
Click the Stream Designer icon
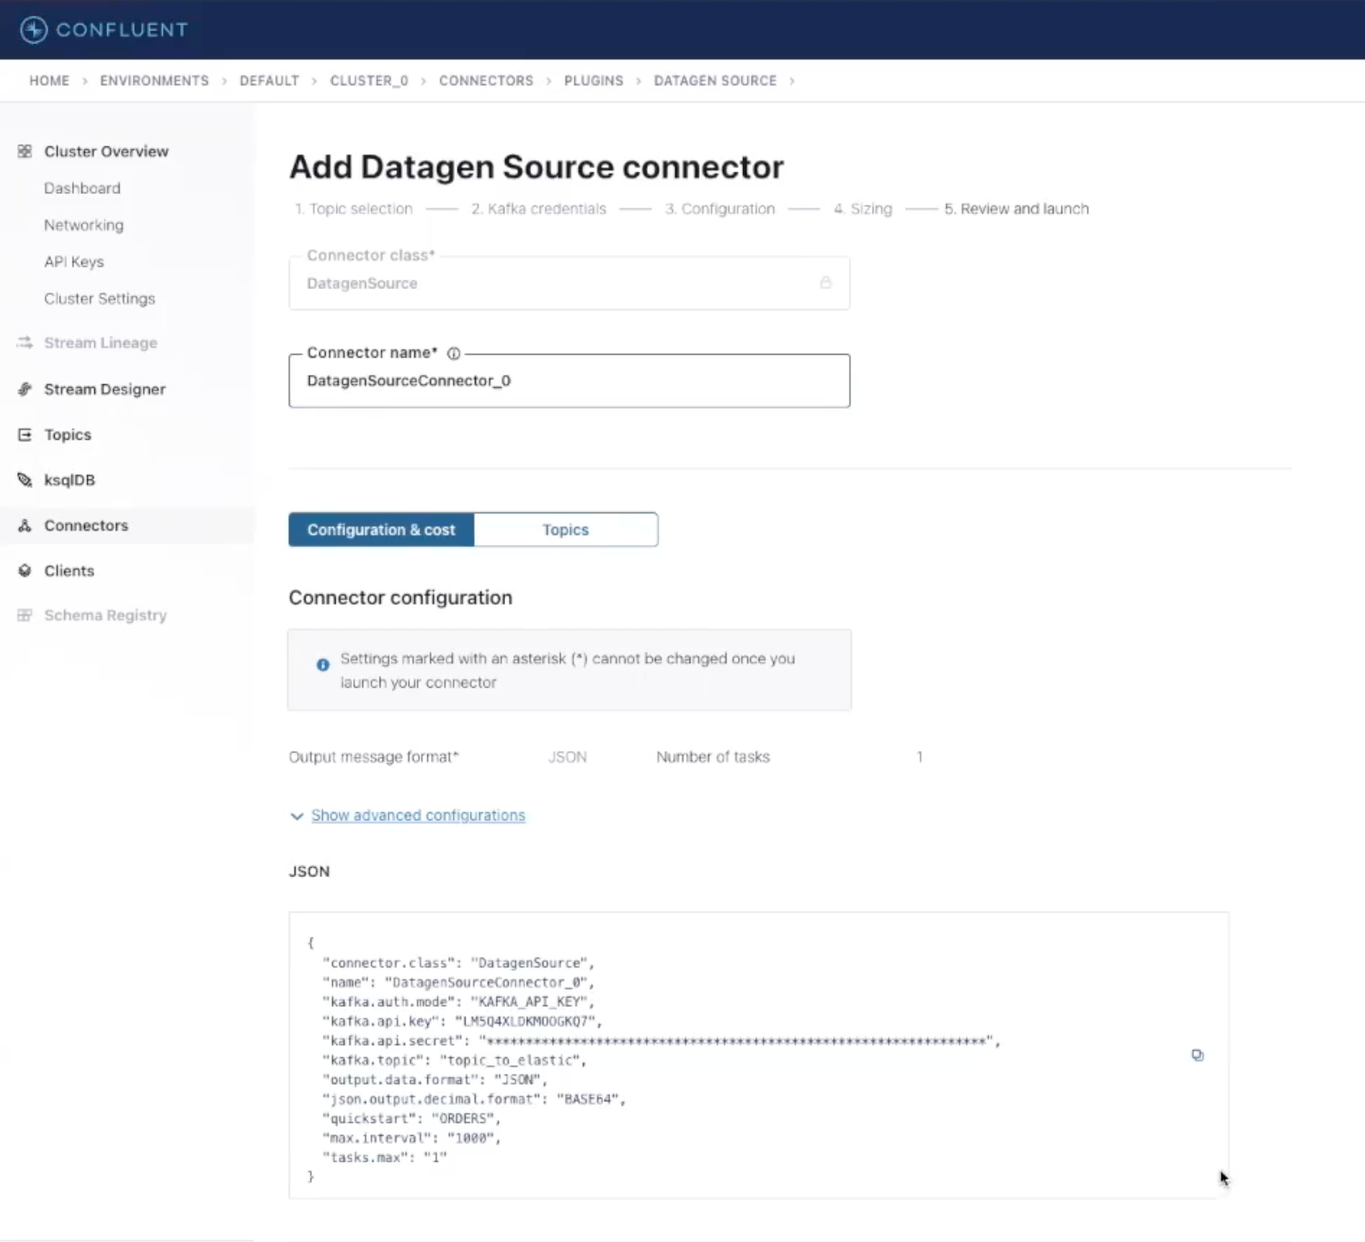tap(25, 389)
